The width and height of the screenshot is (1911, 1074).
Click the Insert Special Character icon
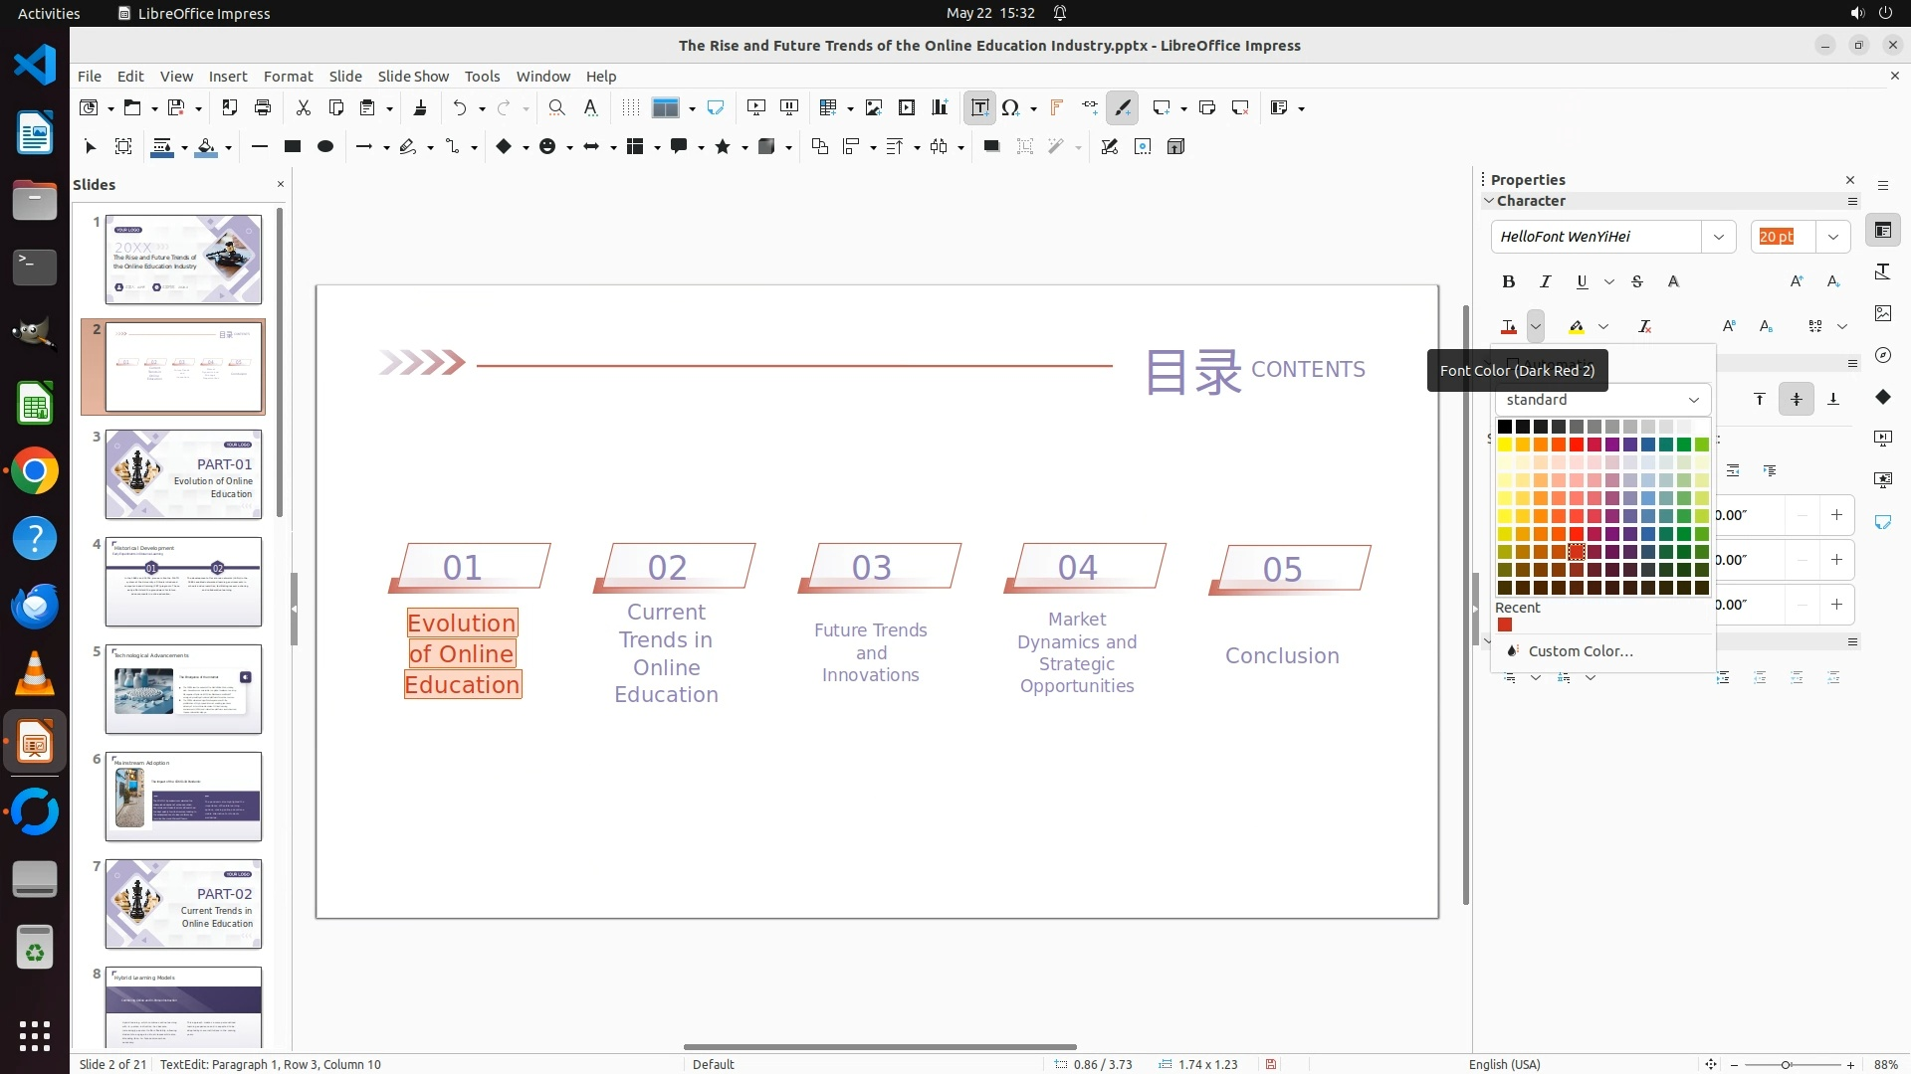tap(1010, 107)
